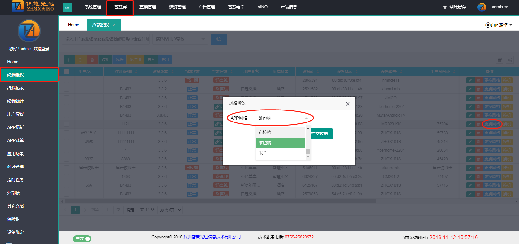Click the 提交数据 submit button
The height and width of the screenshot is (244, 519).
click(320, 134)
